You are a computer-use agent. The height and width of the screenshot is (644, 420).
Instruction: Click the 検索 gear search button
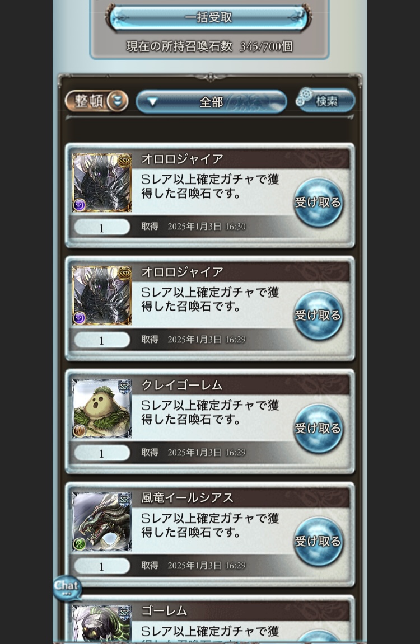pyautogui.click(x=325, y=100)
